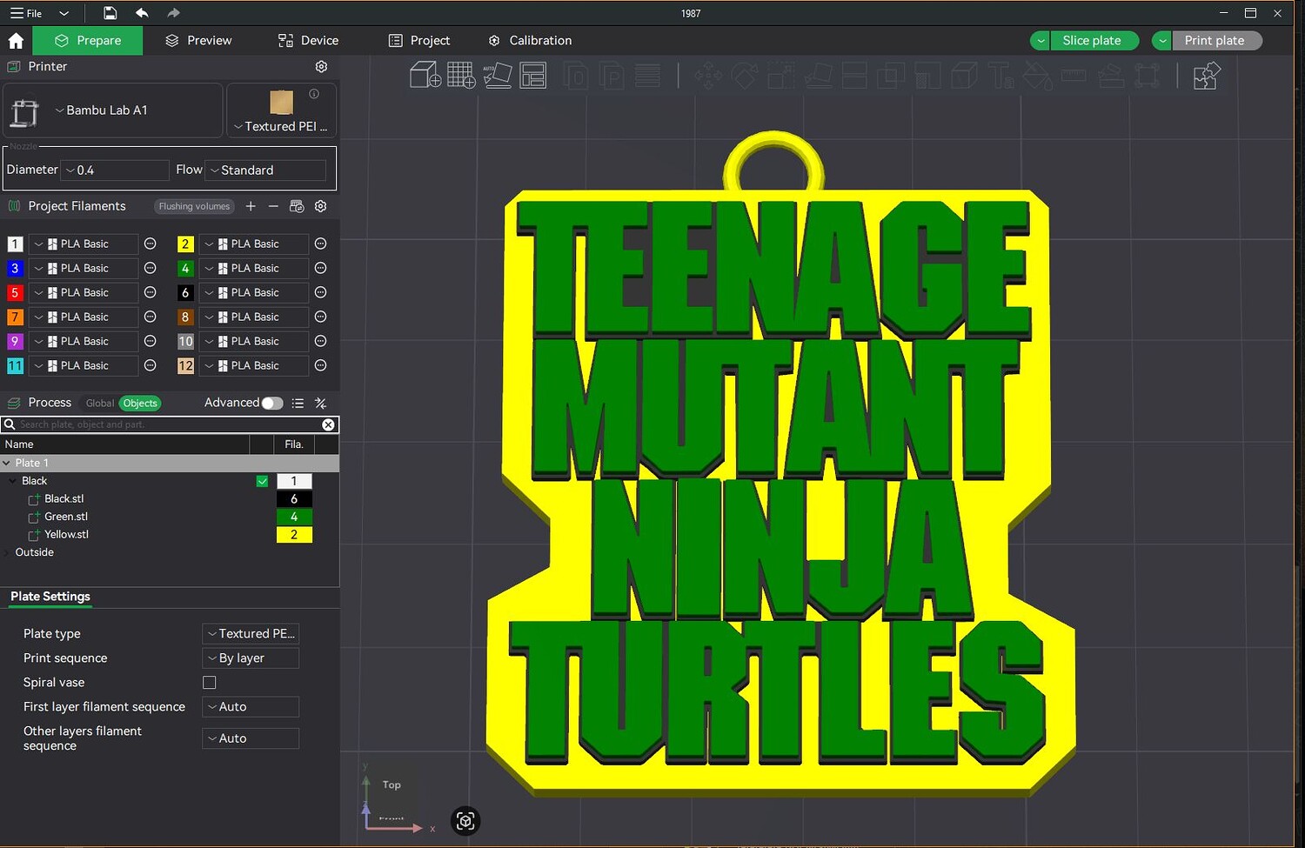Go to the Home screen icon

[16, 41]
